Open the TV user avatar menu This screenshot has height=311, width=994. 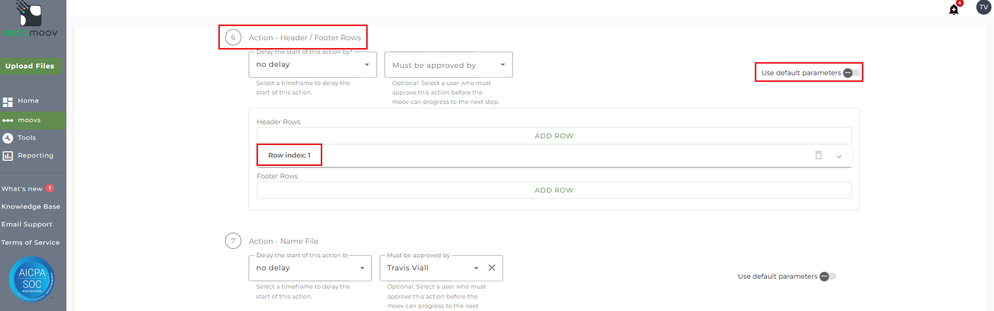coord(984,7)
